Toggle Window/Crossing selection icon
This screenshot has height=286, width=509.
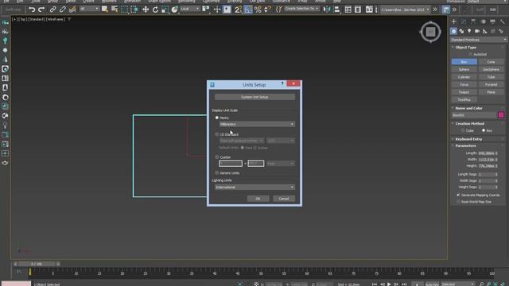(x=134, y=10)
